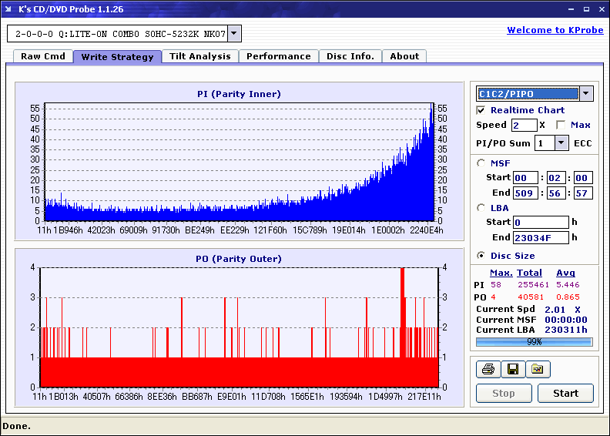Switch to the Tilt Analysis tab
This screenshot has height=436, width=610.
[200, 56]
